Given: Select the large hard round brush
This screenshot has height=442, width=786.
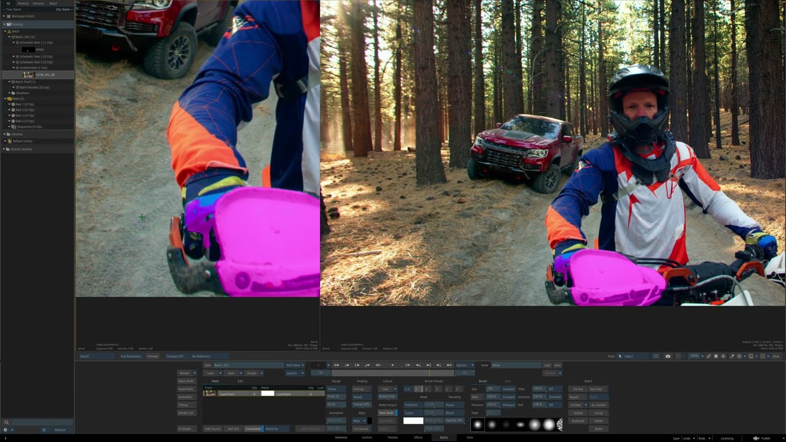Looking at the screenshot, I should [x=549, y=424].
